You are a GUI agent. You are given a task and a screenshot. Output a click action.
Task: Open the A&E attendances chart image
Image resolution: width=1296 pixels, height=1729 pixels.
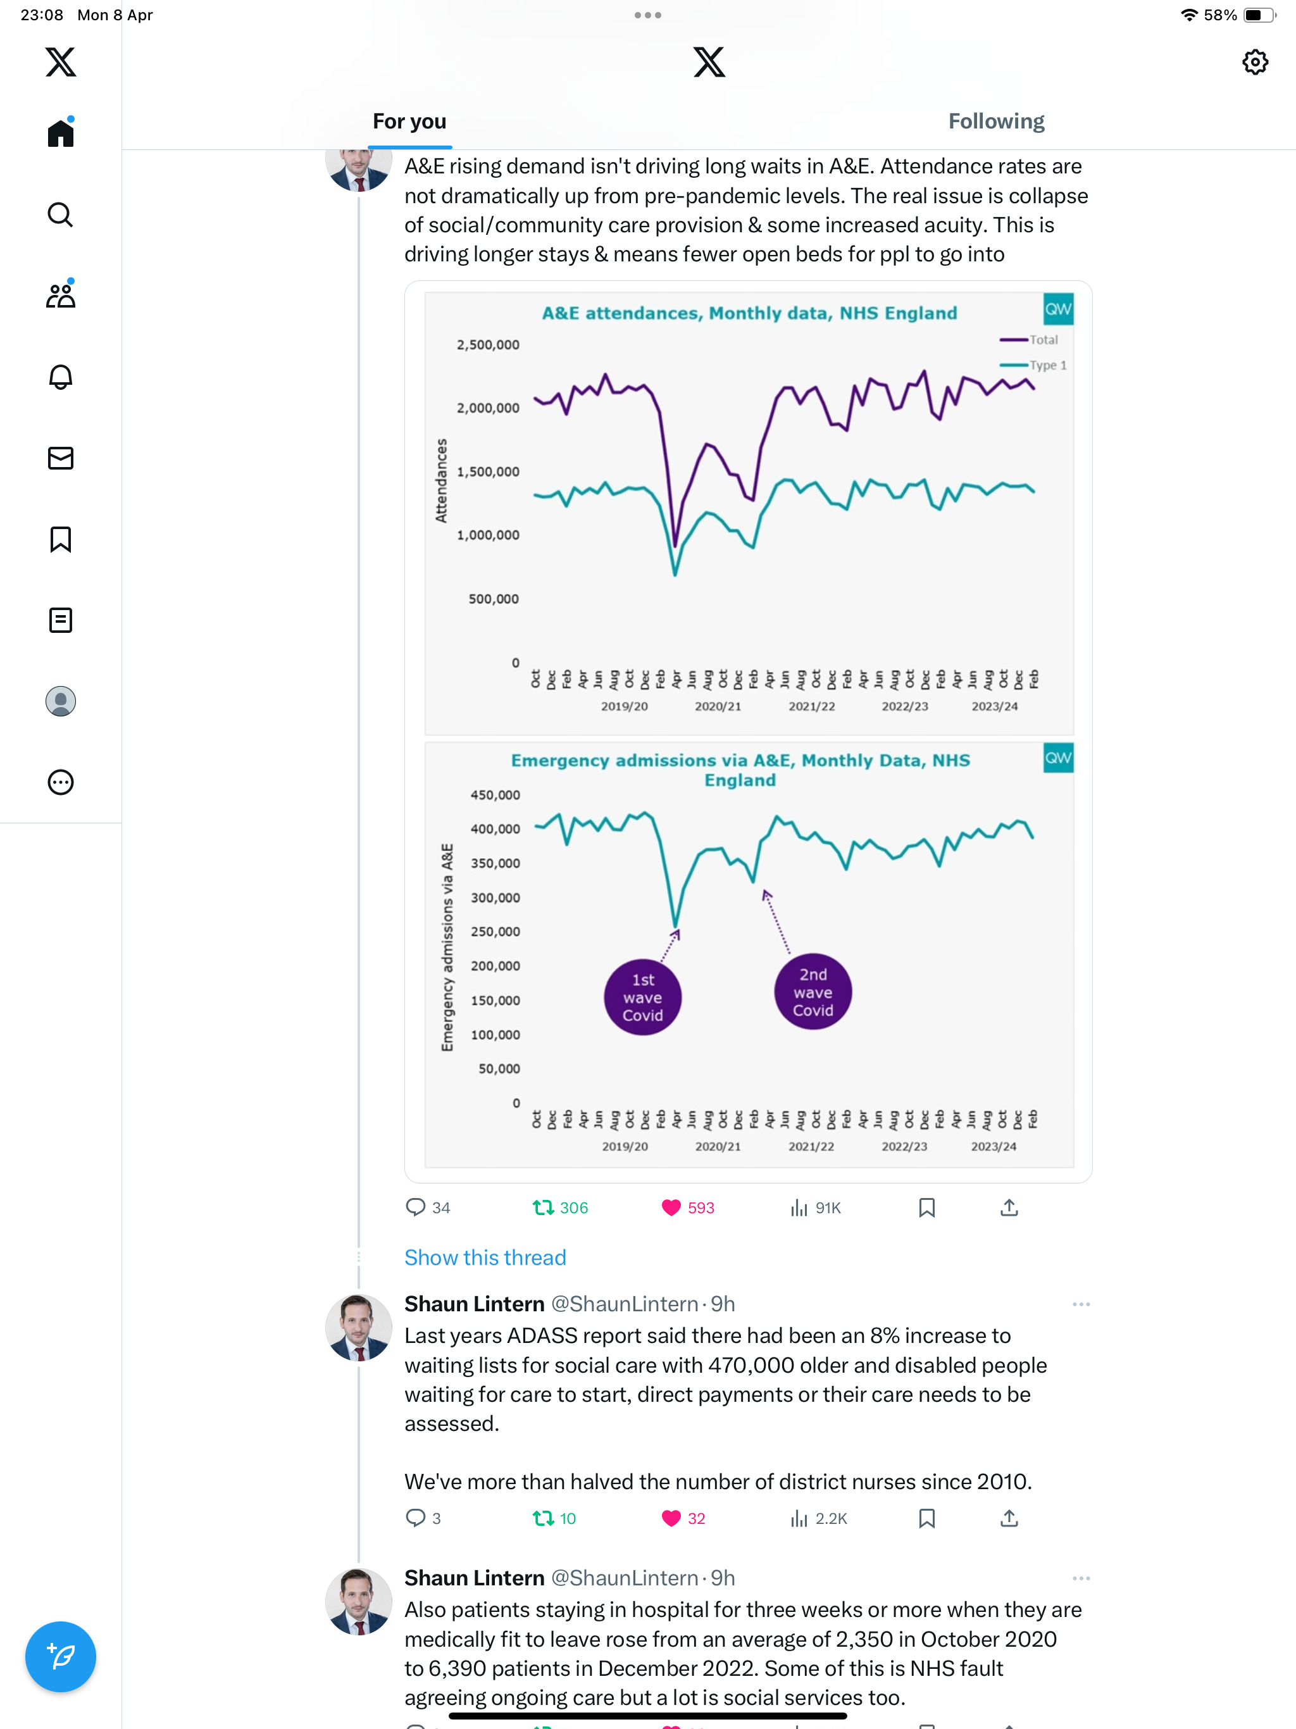tap(748, 513)
